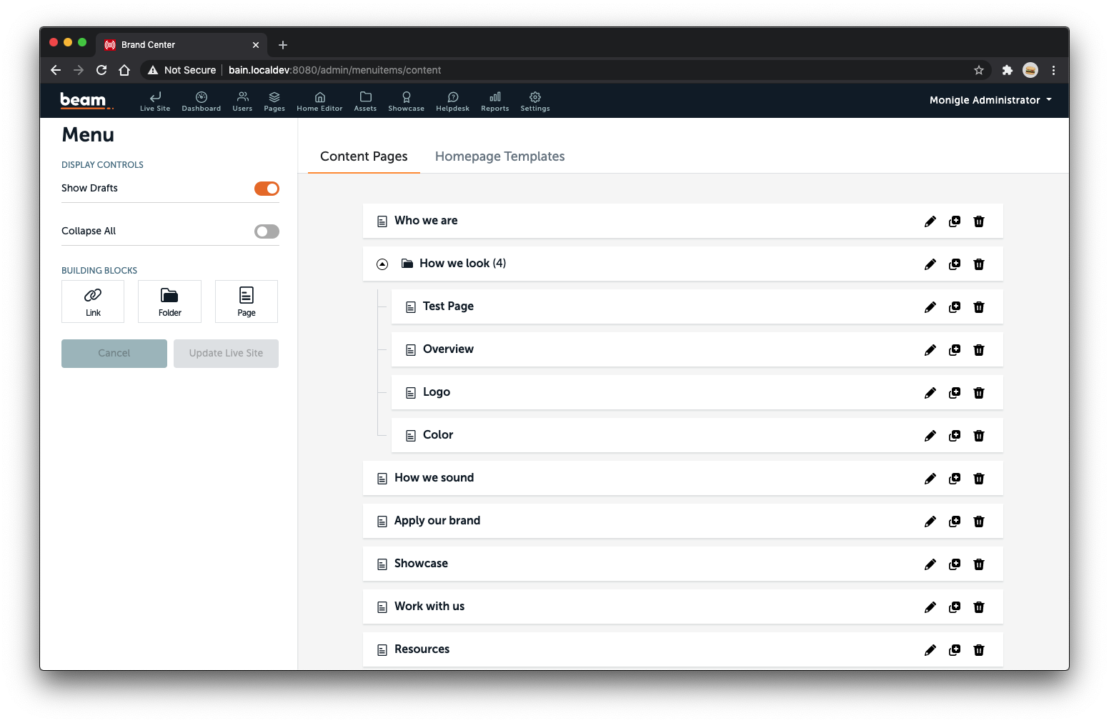Enable the Collapse All toggle
The height and width of the screenshot is (723, 1109).
pyautogui.click(x=267, y=231)
